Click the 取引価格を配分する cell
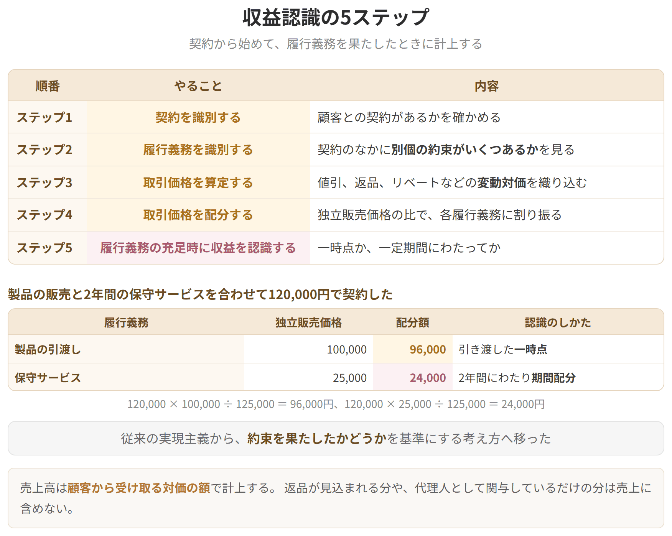This screenshot has width=672, height=536. tap(198, 215)
